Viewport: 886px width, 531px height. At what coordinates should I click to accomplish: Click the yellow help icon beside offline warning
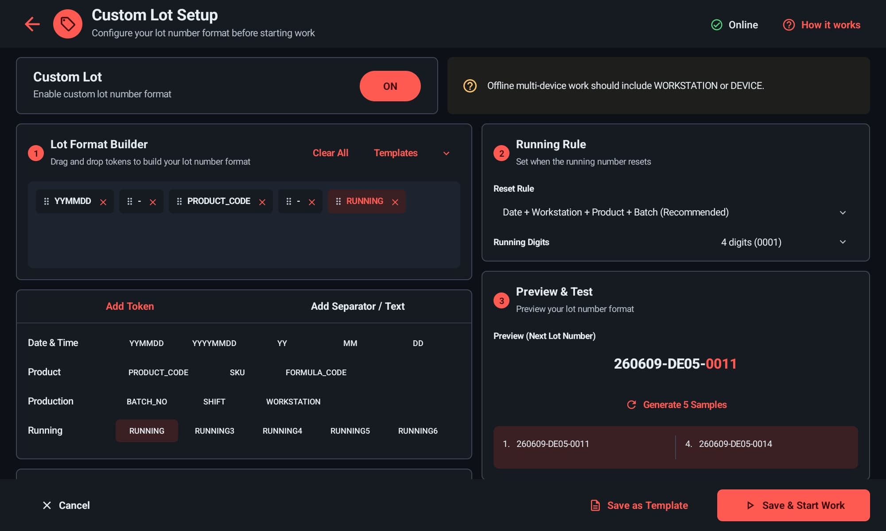[x=470, y=85]
